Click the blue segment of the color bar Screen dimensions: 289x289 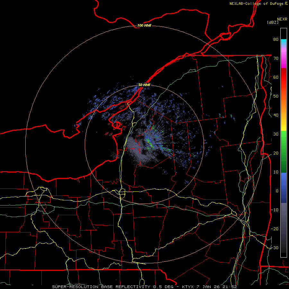(284, 188)
